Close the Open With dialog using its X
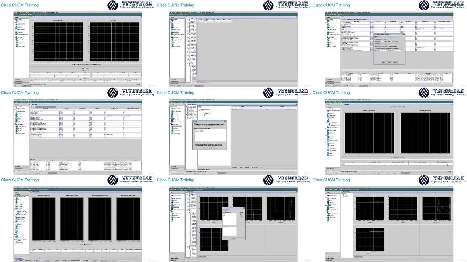This screenshot has height=262, width=467. tap(225, 121)
